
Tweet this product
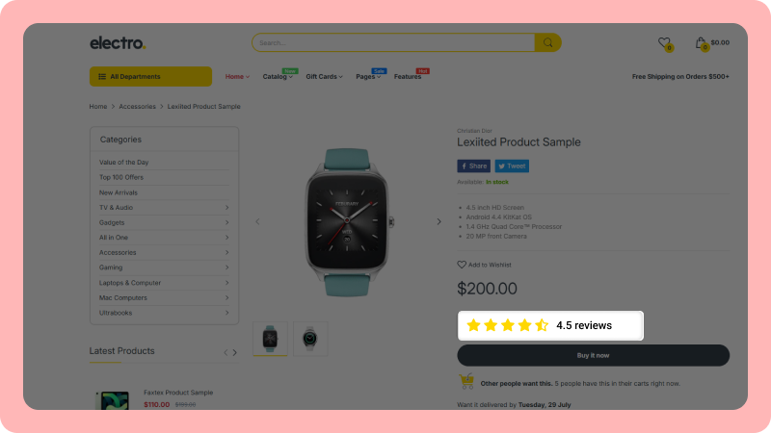coord(512,166)
